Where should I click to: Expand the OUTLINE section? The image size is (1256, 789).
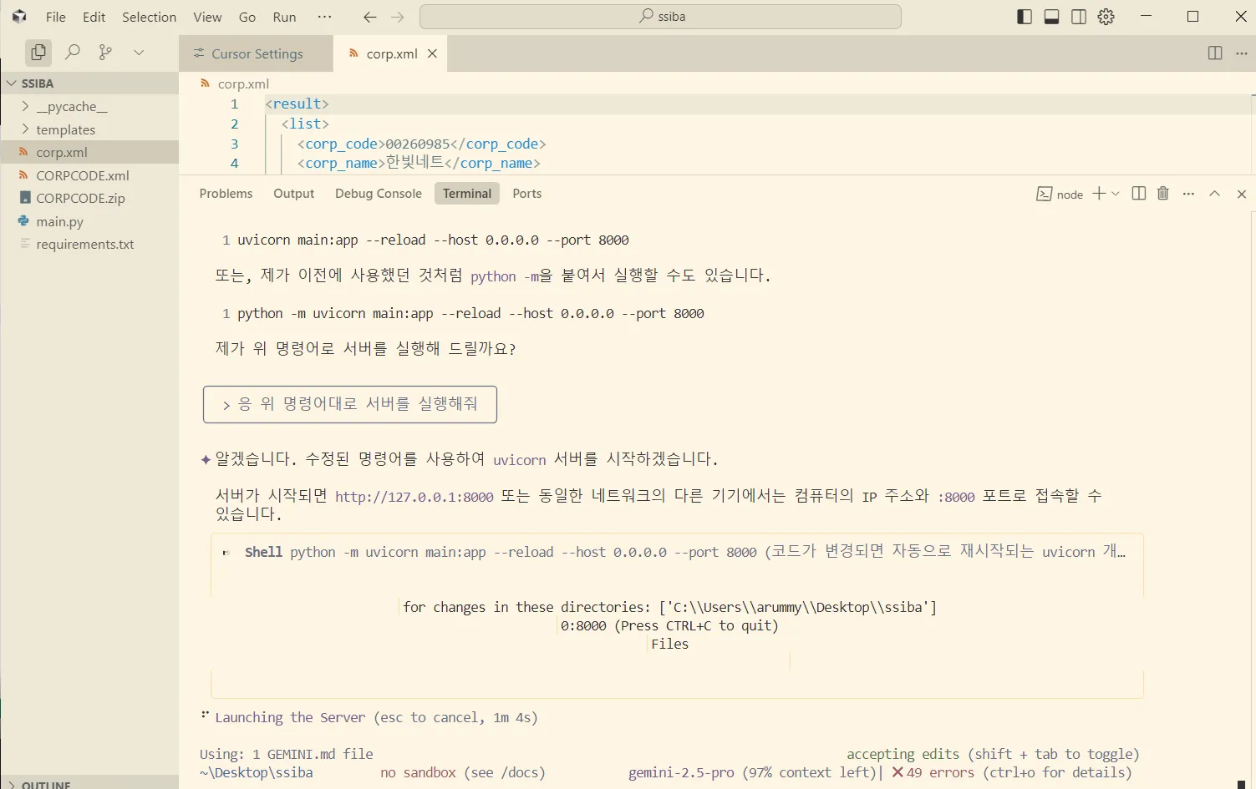(x=89, y=784)
